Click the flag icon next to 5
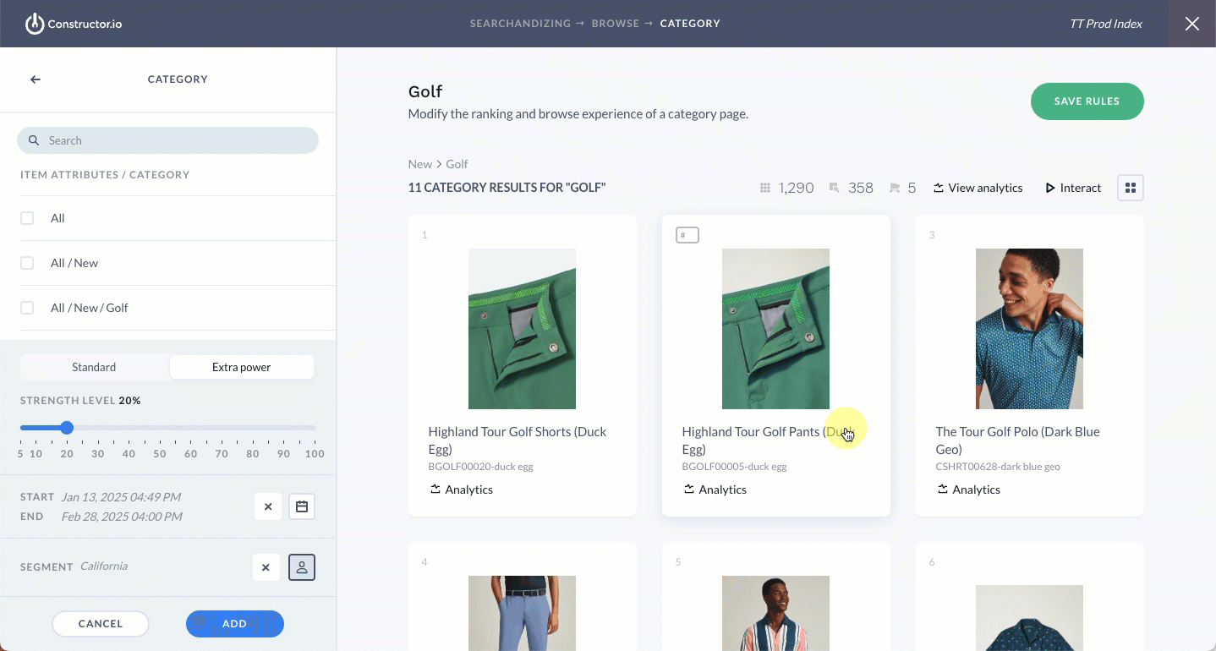1216x651 pixels. click(895, 188)
